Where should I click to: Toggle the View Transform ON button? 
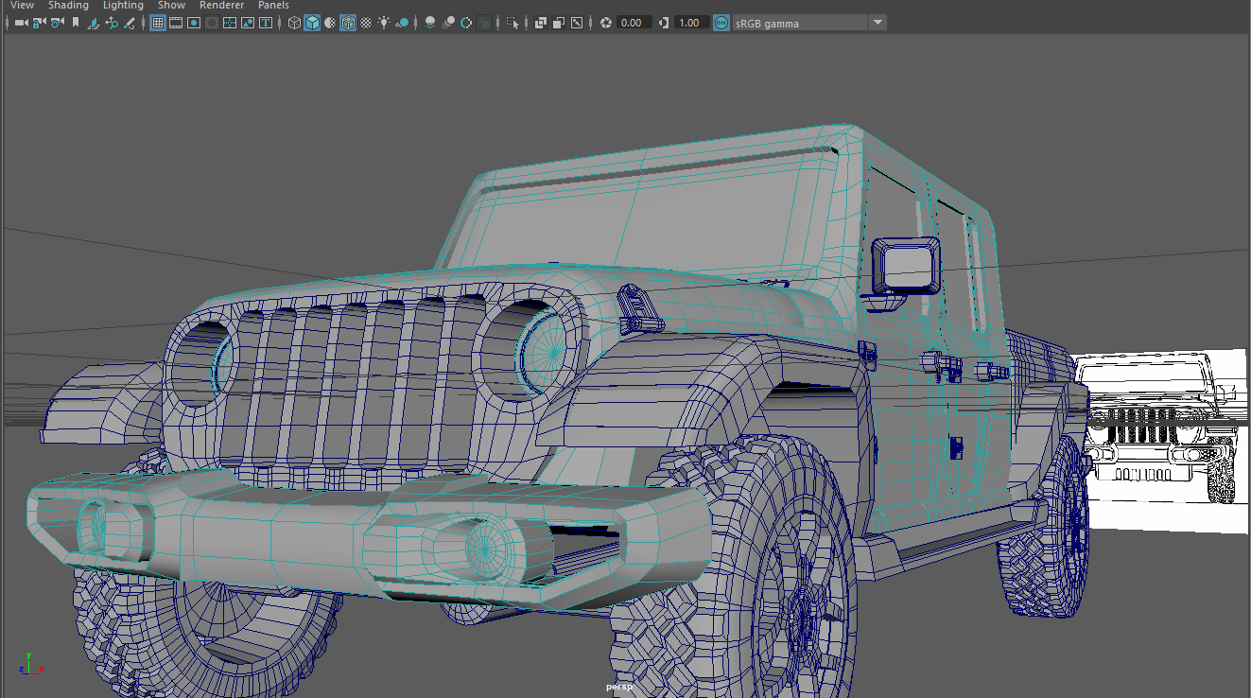pos(721,23)
